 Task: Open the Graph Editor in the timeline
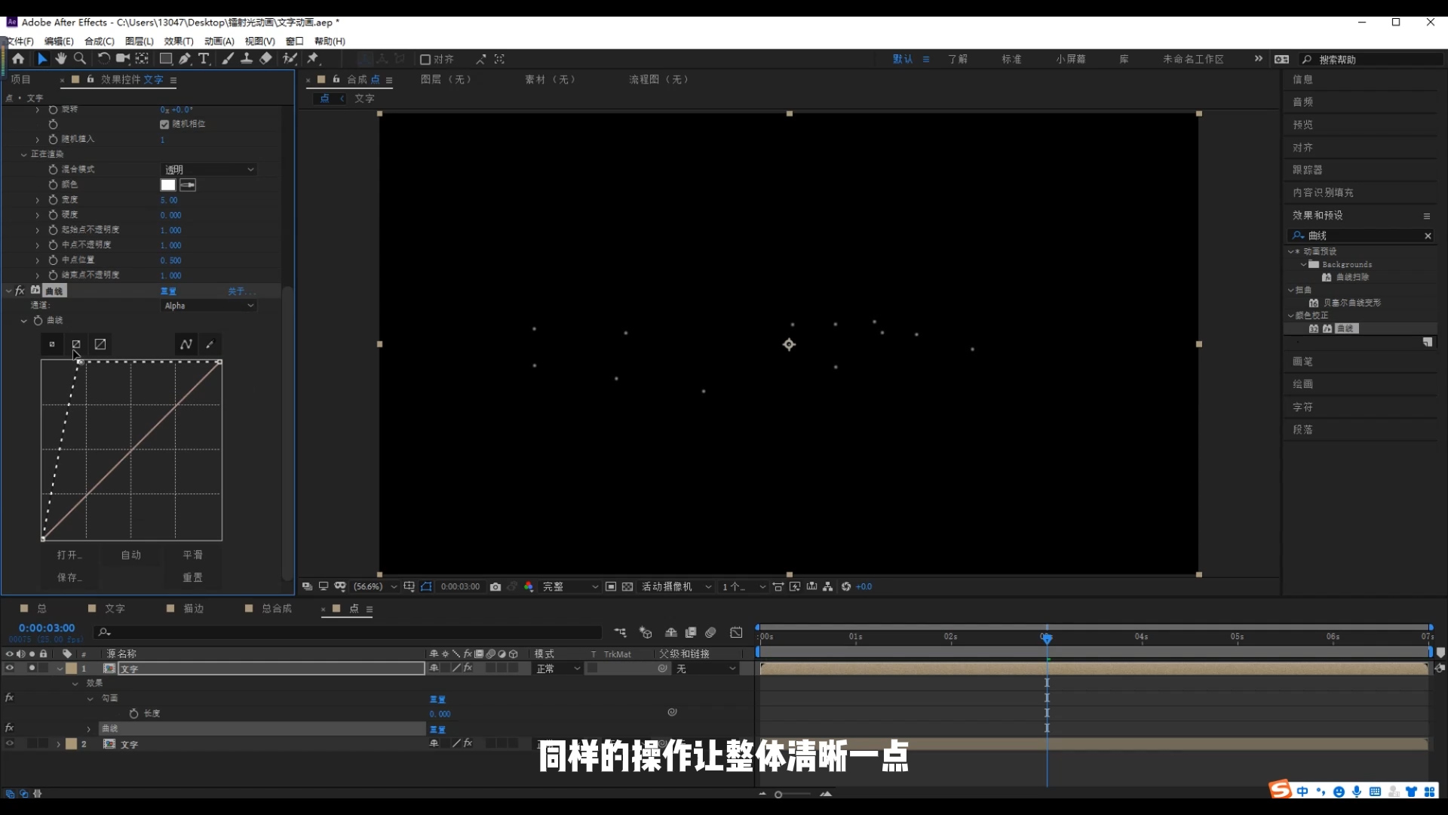tap(736, 632)
